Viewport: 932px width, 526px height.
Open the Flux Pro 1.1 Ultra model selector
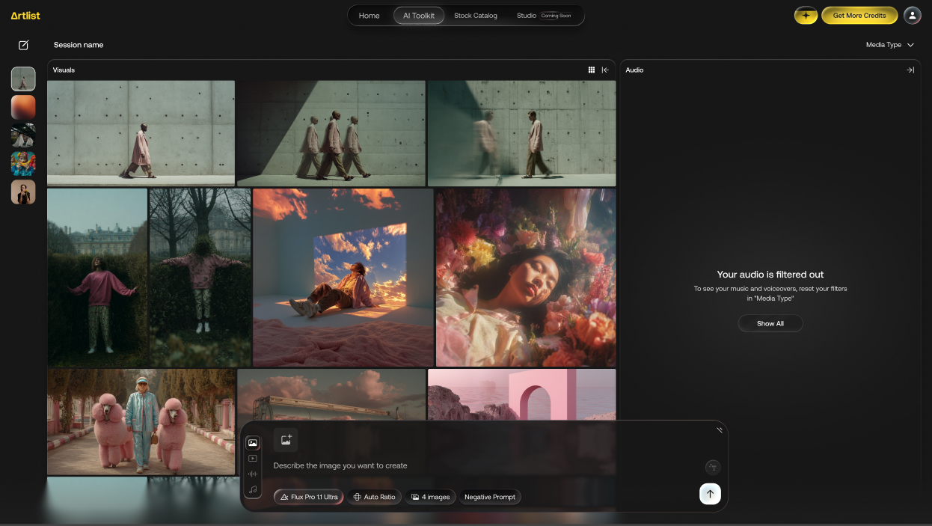point(308,497)
